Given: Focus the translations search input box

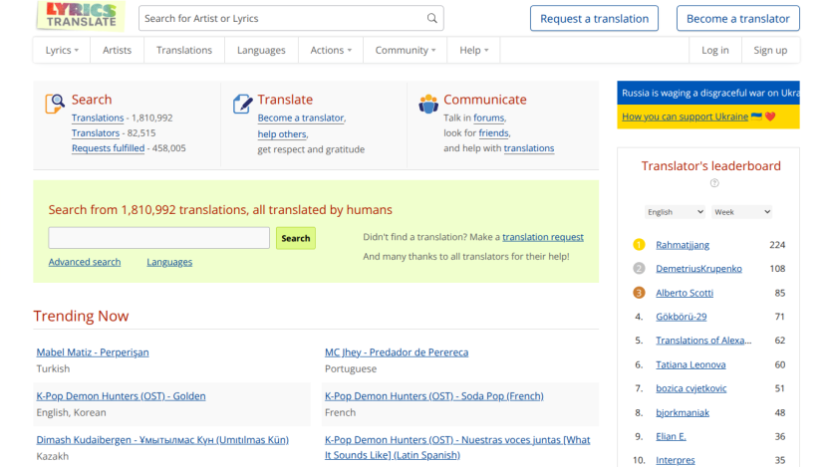Looking at the screenshot, I should 159,238.
